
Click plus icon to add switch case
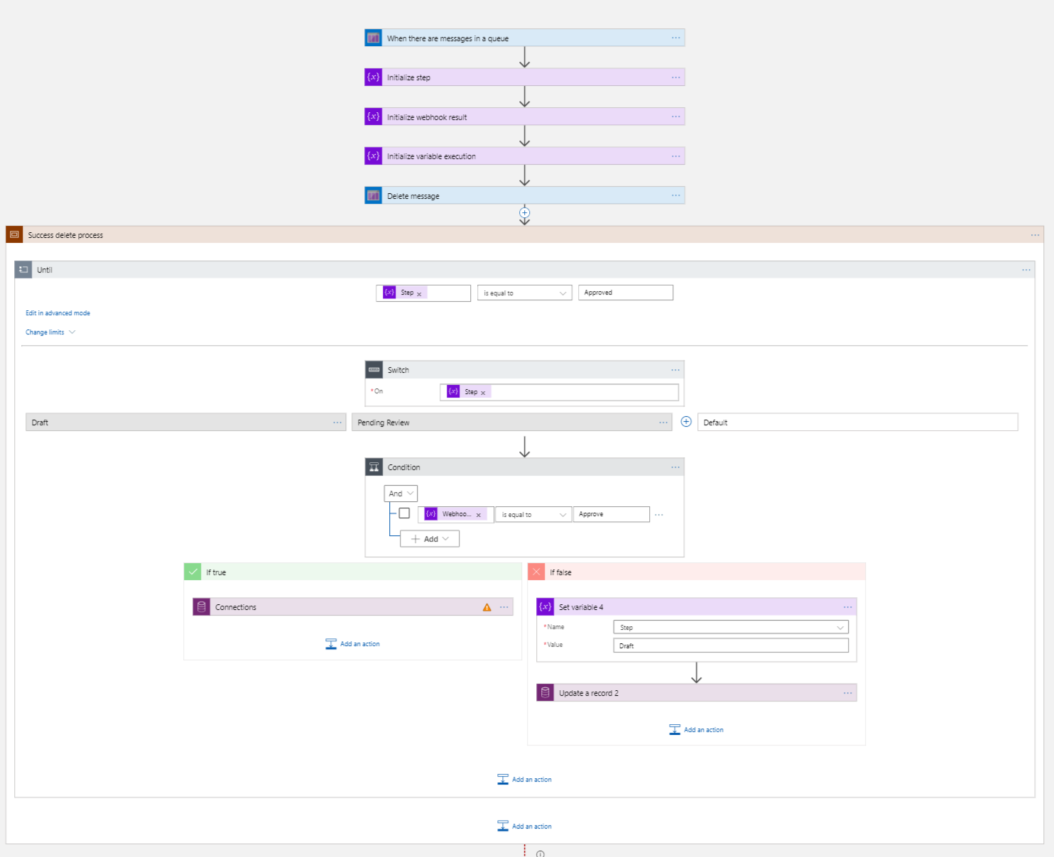686,422
